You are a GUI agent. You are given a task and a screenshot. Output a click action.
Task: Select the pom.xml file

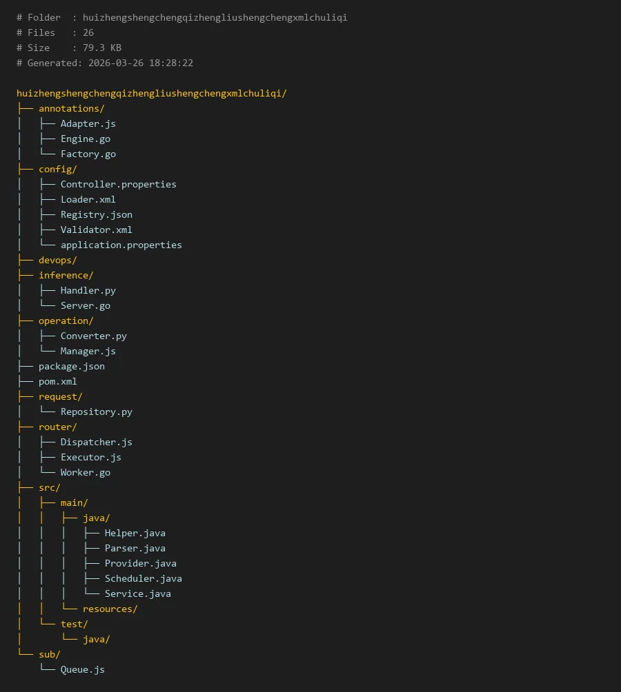pos(57,381)
